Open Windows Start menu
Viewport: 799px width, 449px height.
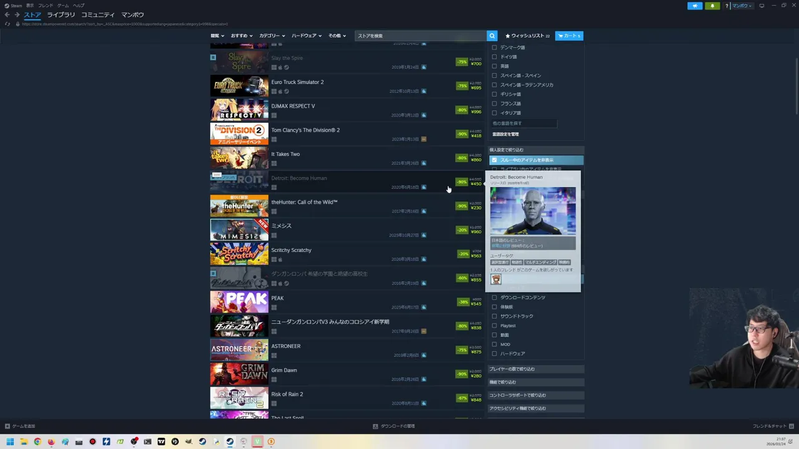(x=10, y=442)
